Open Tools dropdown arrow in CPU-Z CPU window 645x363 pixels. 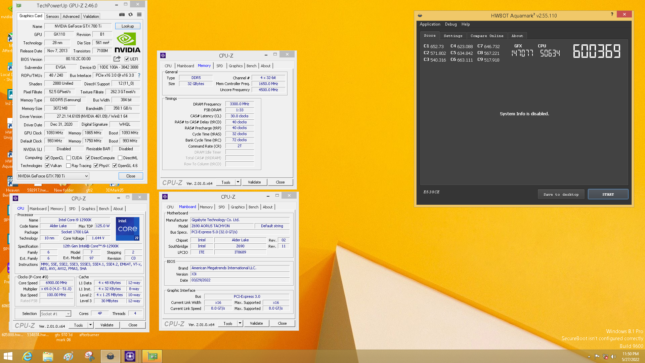(x=90, y=325)
